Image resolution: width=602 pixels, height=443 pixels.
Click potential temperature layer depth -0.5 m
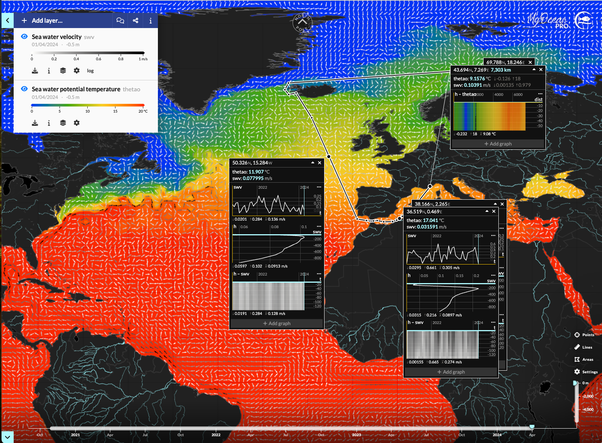(72, 97)
